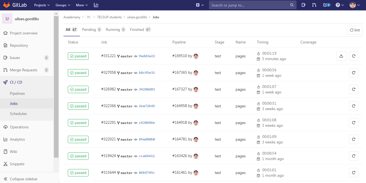The image size is (366, 183).
Task: Switch to the Finished jobs tab
Action: point(140,29)
